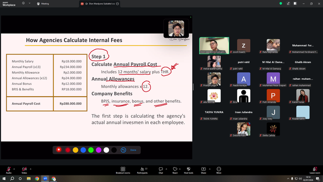Open the More options menu
The image size is (323, 182).
[219, 170]
